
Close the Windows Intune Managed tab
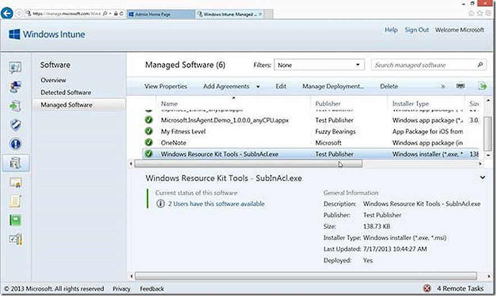(260, 14)
